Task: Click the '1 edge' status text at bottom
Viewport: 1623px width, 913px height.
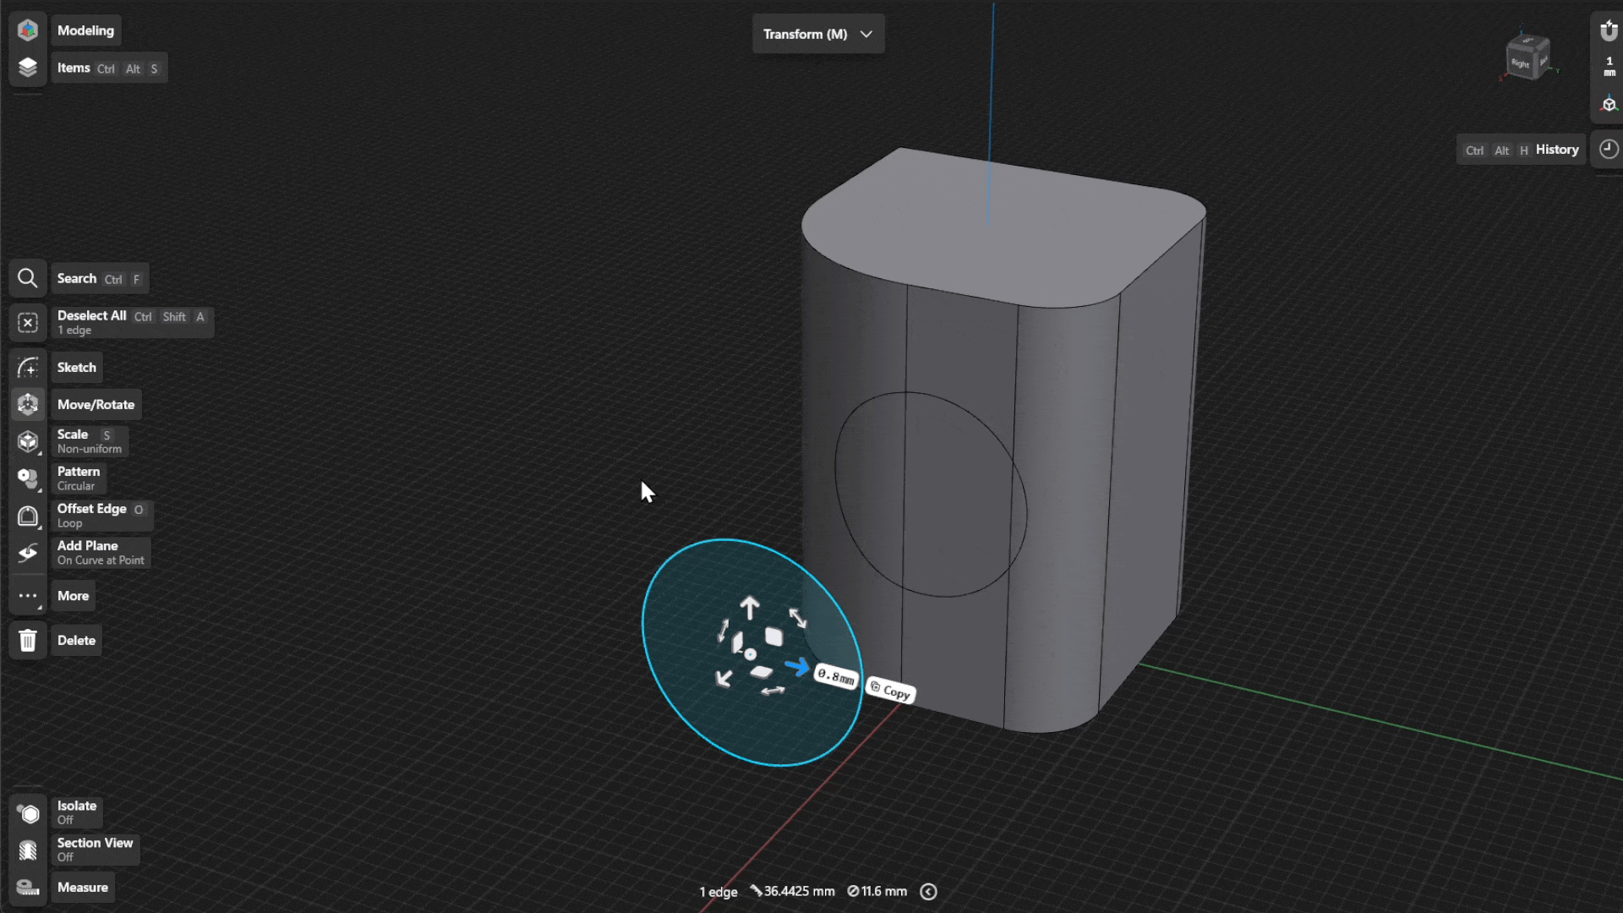Action: pyautogui.click(x=719, y=892)
